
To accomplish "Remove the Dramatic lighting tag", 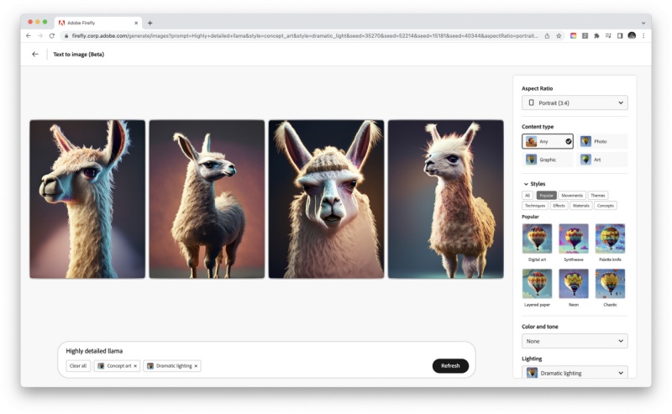I will [x=197, y=366].
